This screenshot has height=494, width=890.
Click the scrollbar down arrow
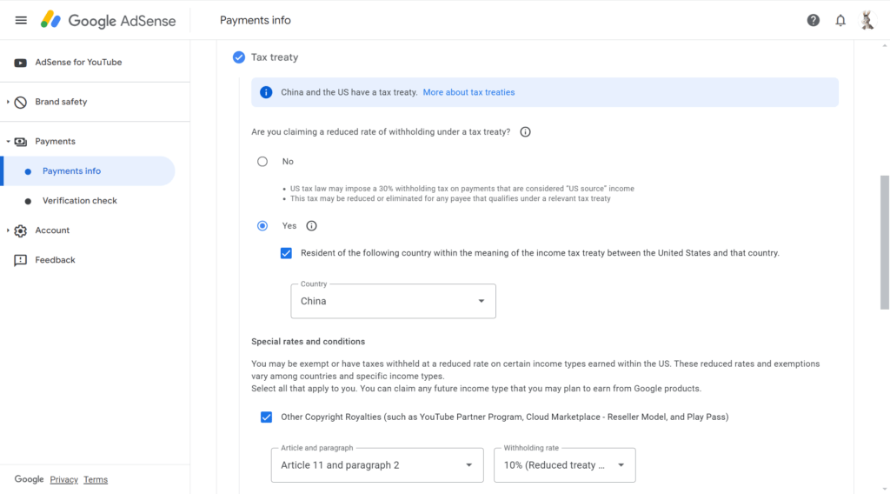point(884,489)
